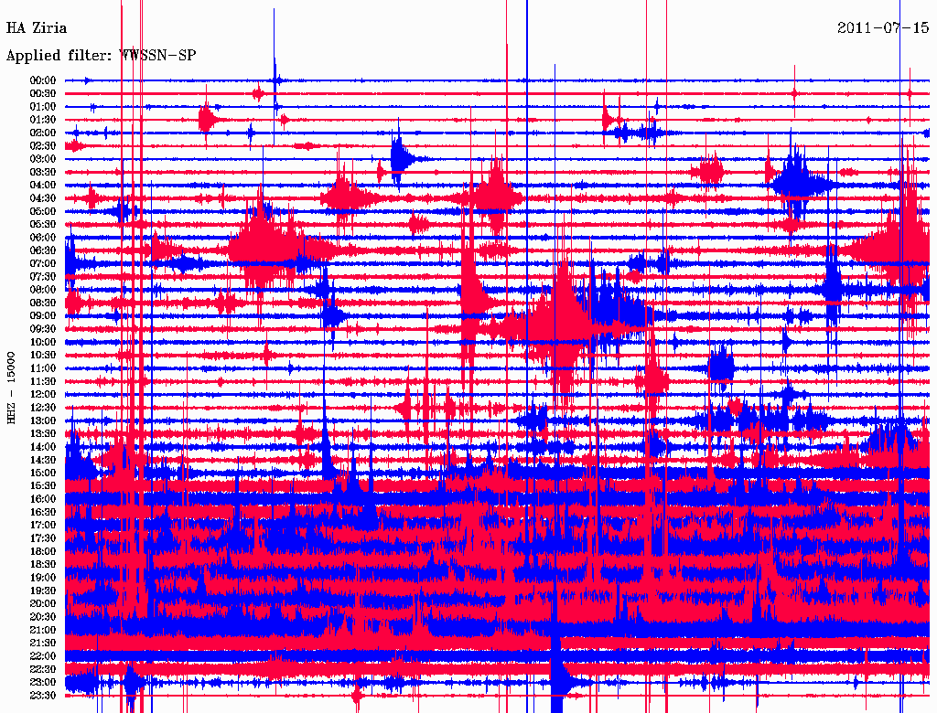Select the 17:30 time label
Screen dimensions: 937x713
43,538
